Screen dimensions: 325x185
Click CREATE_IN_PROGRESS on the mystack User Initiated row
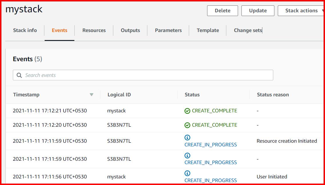tap(211, 180)
